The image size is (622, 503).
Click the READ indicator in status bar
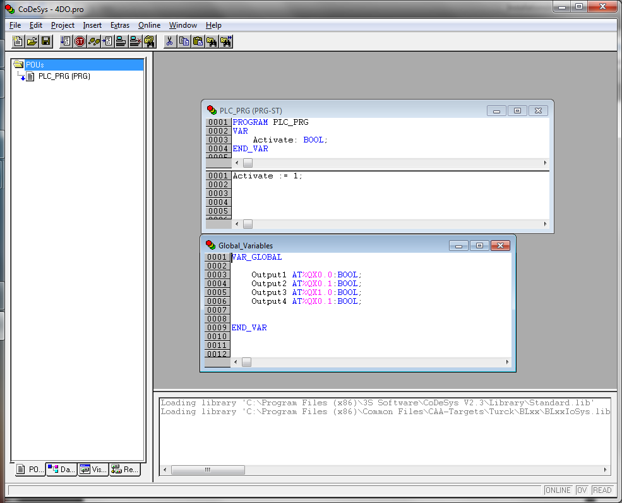(602, 490)
